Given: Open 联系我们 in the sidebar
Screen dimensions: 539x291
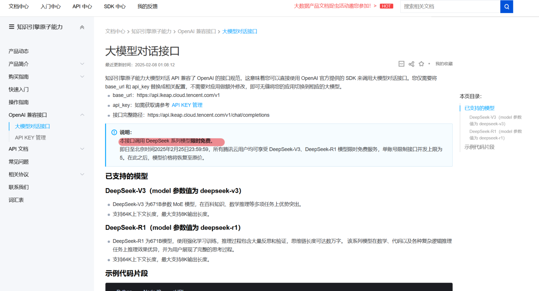Looking at the screenshot, I should 19,187.
